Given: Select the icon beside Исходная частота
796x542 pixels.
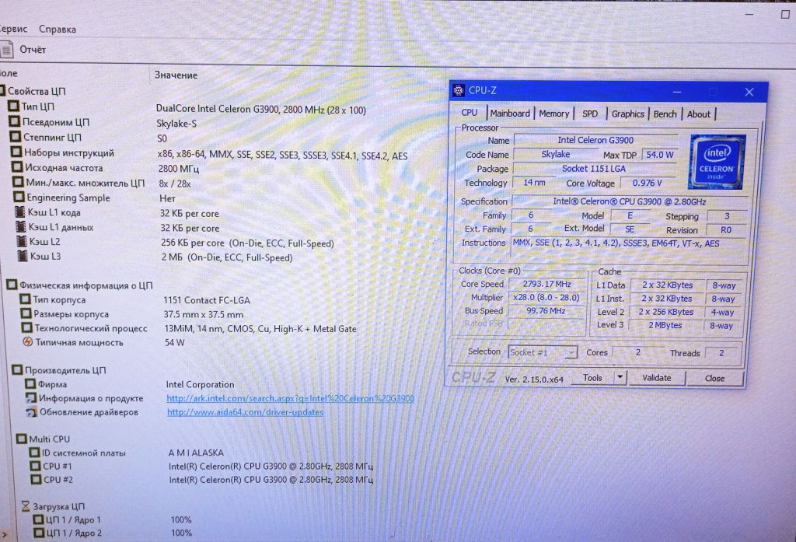Looking at the screenshot, I should [17, 166].
